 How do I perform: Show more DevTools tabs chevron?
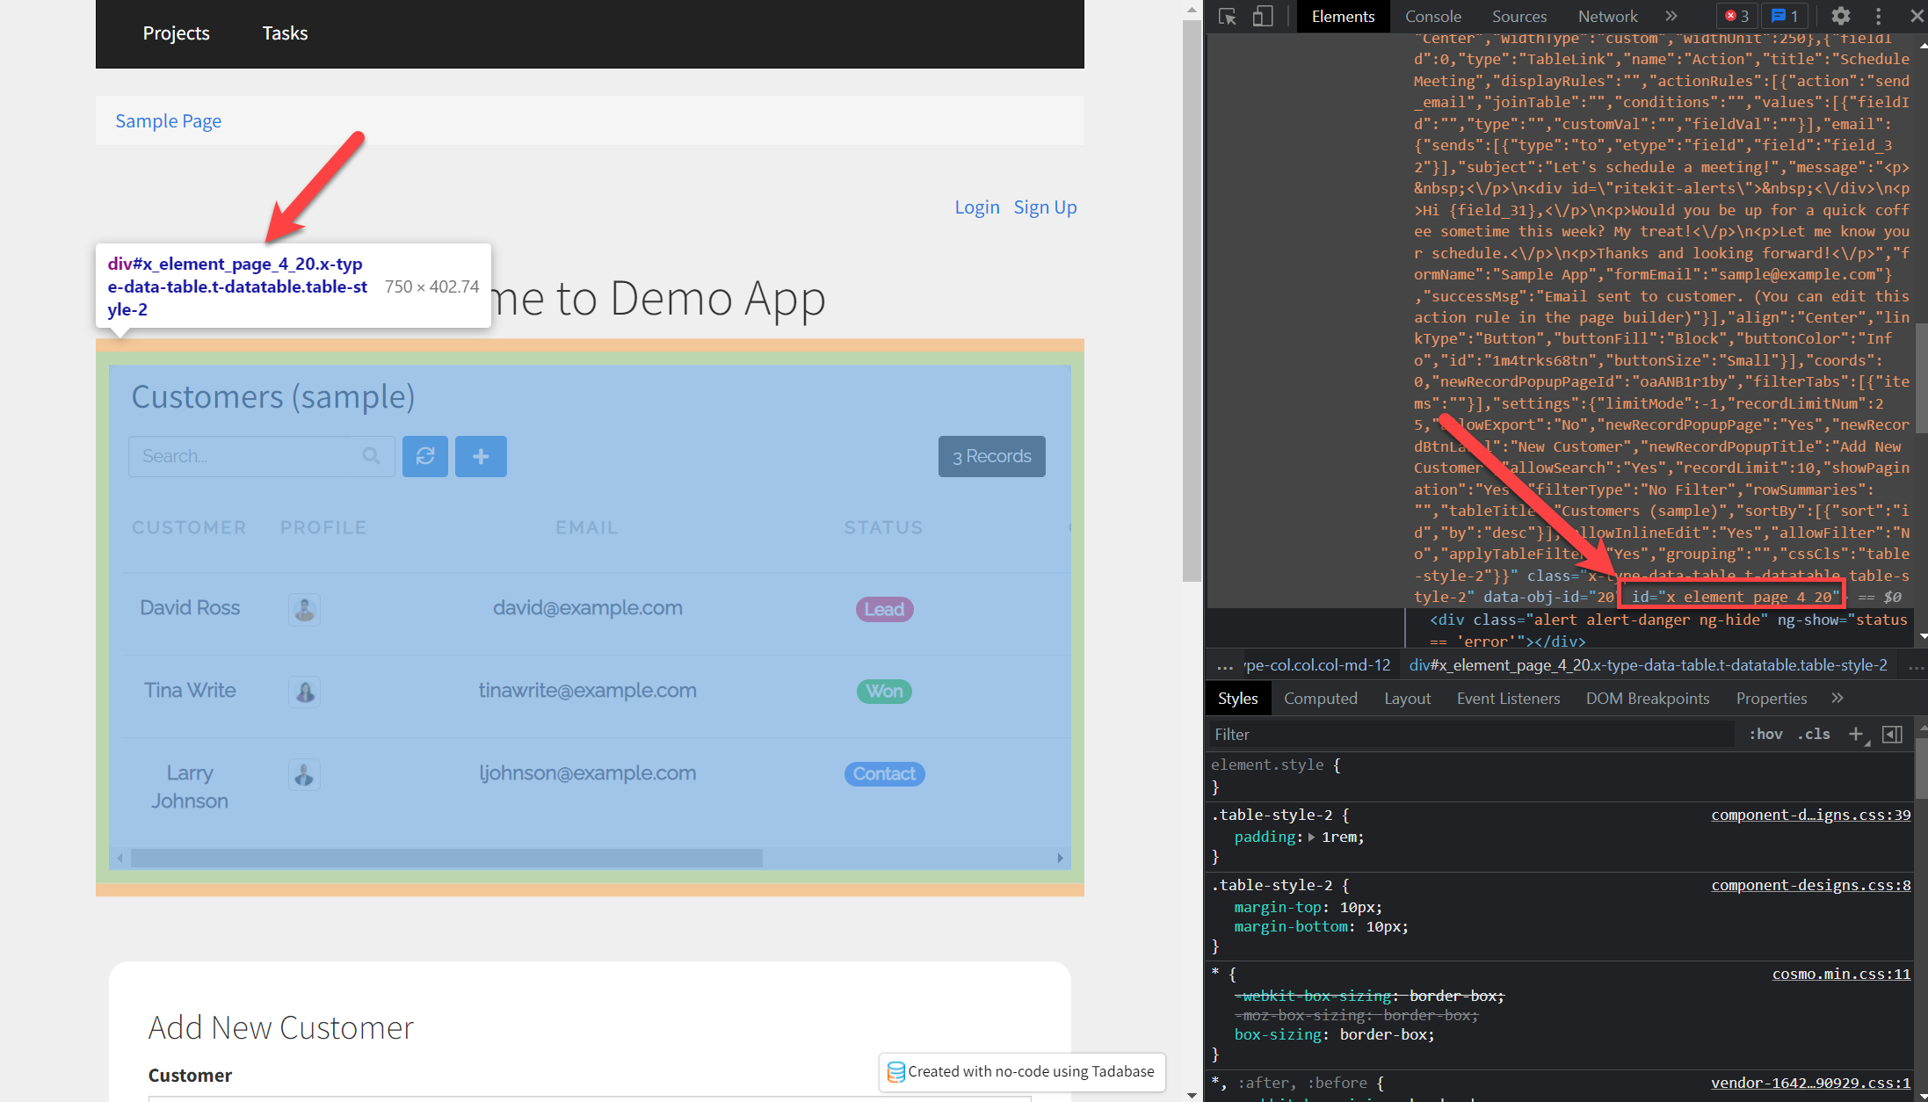coord(1671,16)
